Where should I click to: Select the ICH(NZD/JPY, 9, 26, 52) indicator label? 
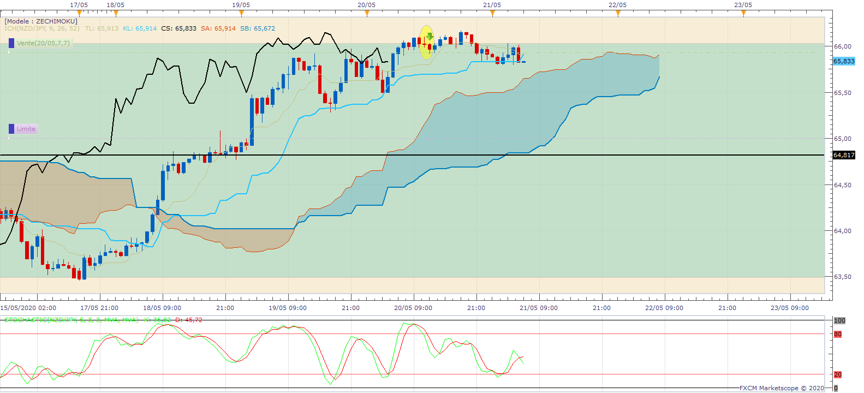[x=42, y=28]
